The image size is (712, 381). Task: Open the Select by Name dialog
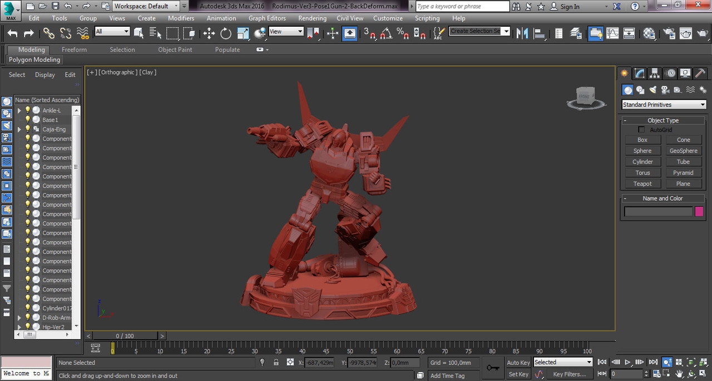[x=156, y=33]
